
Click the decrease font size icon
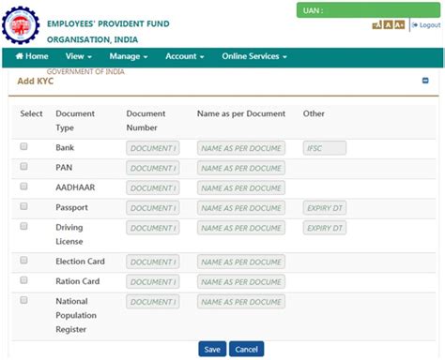pyautogui.click(x=377, y=24)
